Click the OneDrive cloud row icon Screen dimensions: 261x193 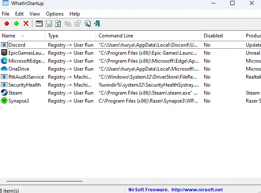click(x=4, y=69)
